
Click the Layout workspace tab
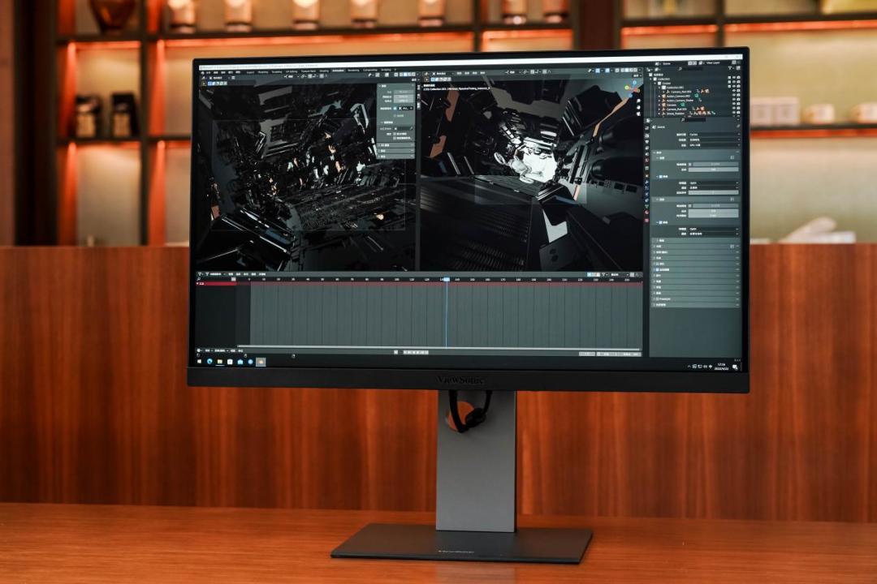(x=250, y=72)
